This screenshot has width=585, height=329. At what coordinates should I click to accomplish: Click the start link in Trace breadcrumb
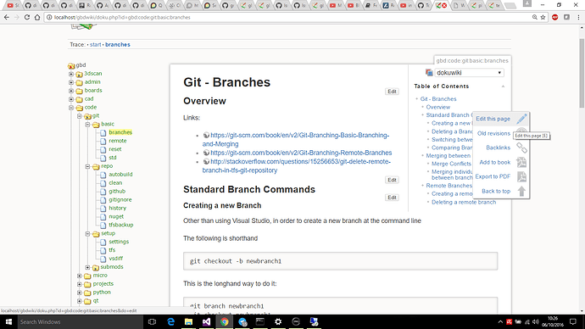point(95,44)
